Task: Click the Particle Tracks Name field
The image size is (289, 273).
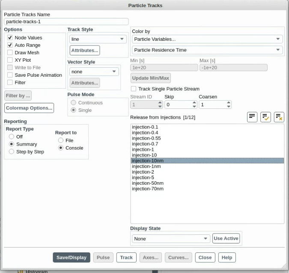Action: coord(66,21)
